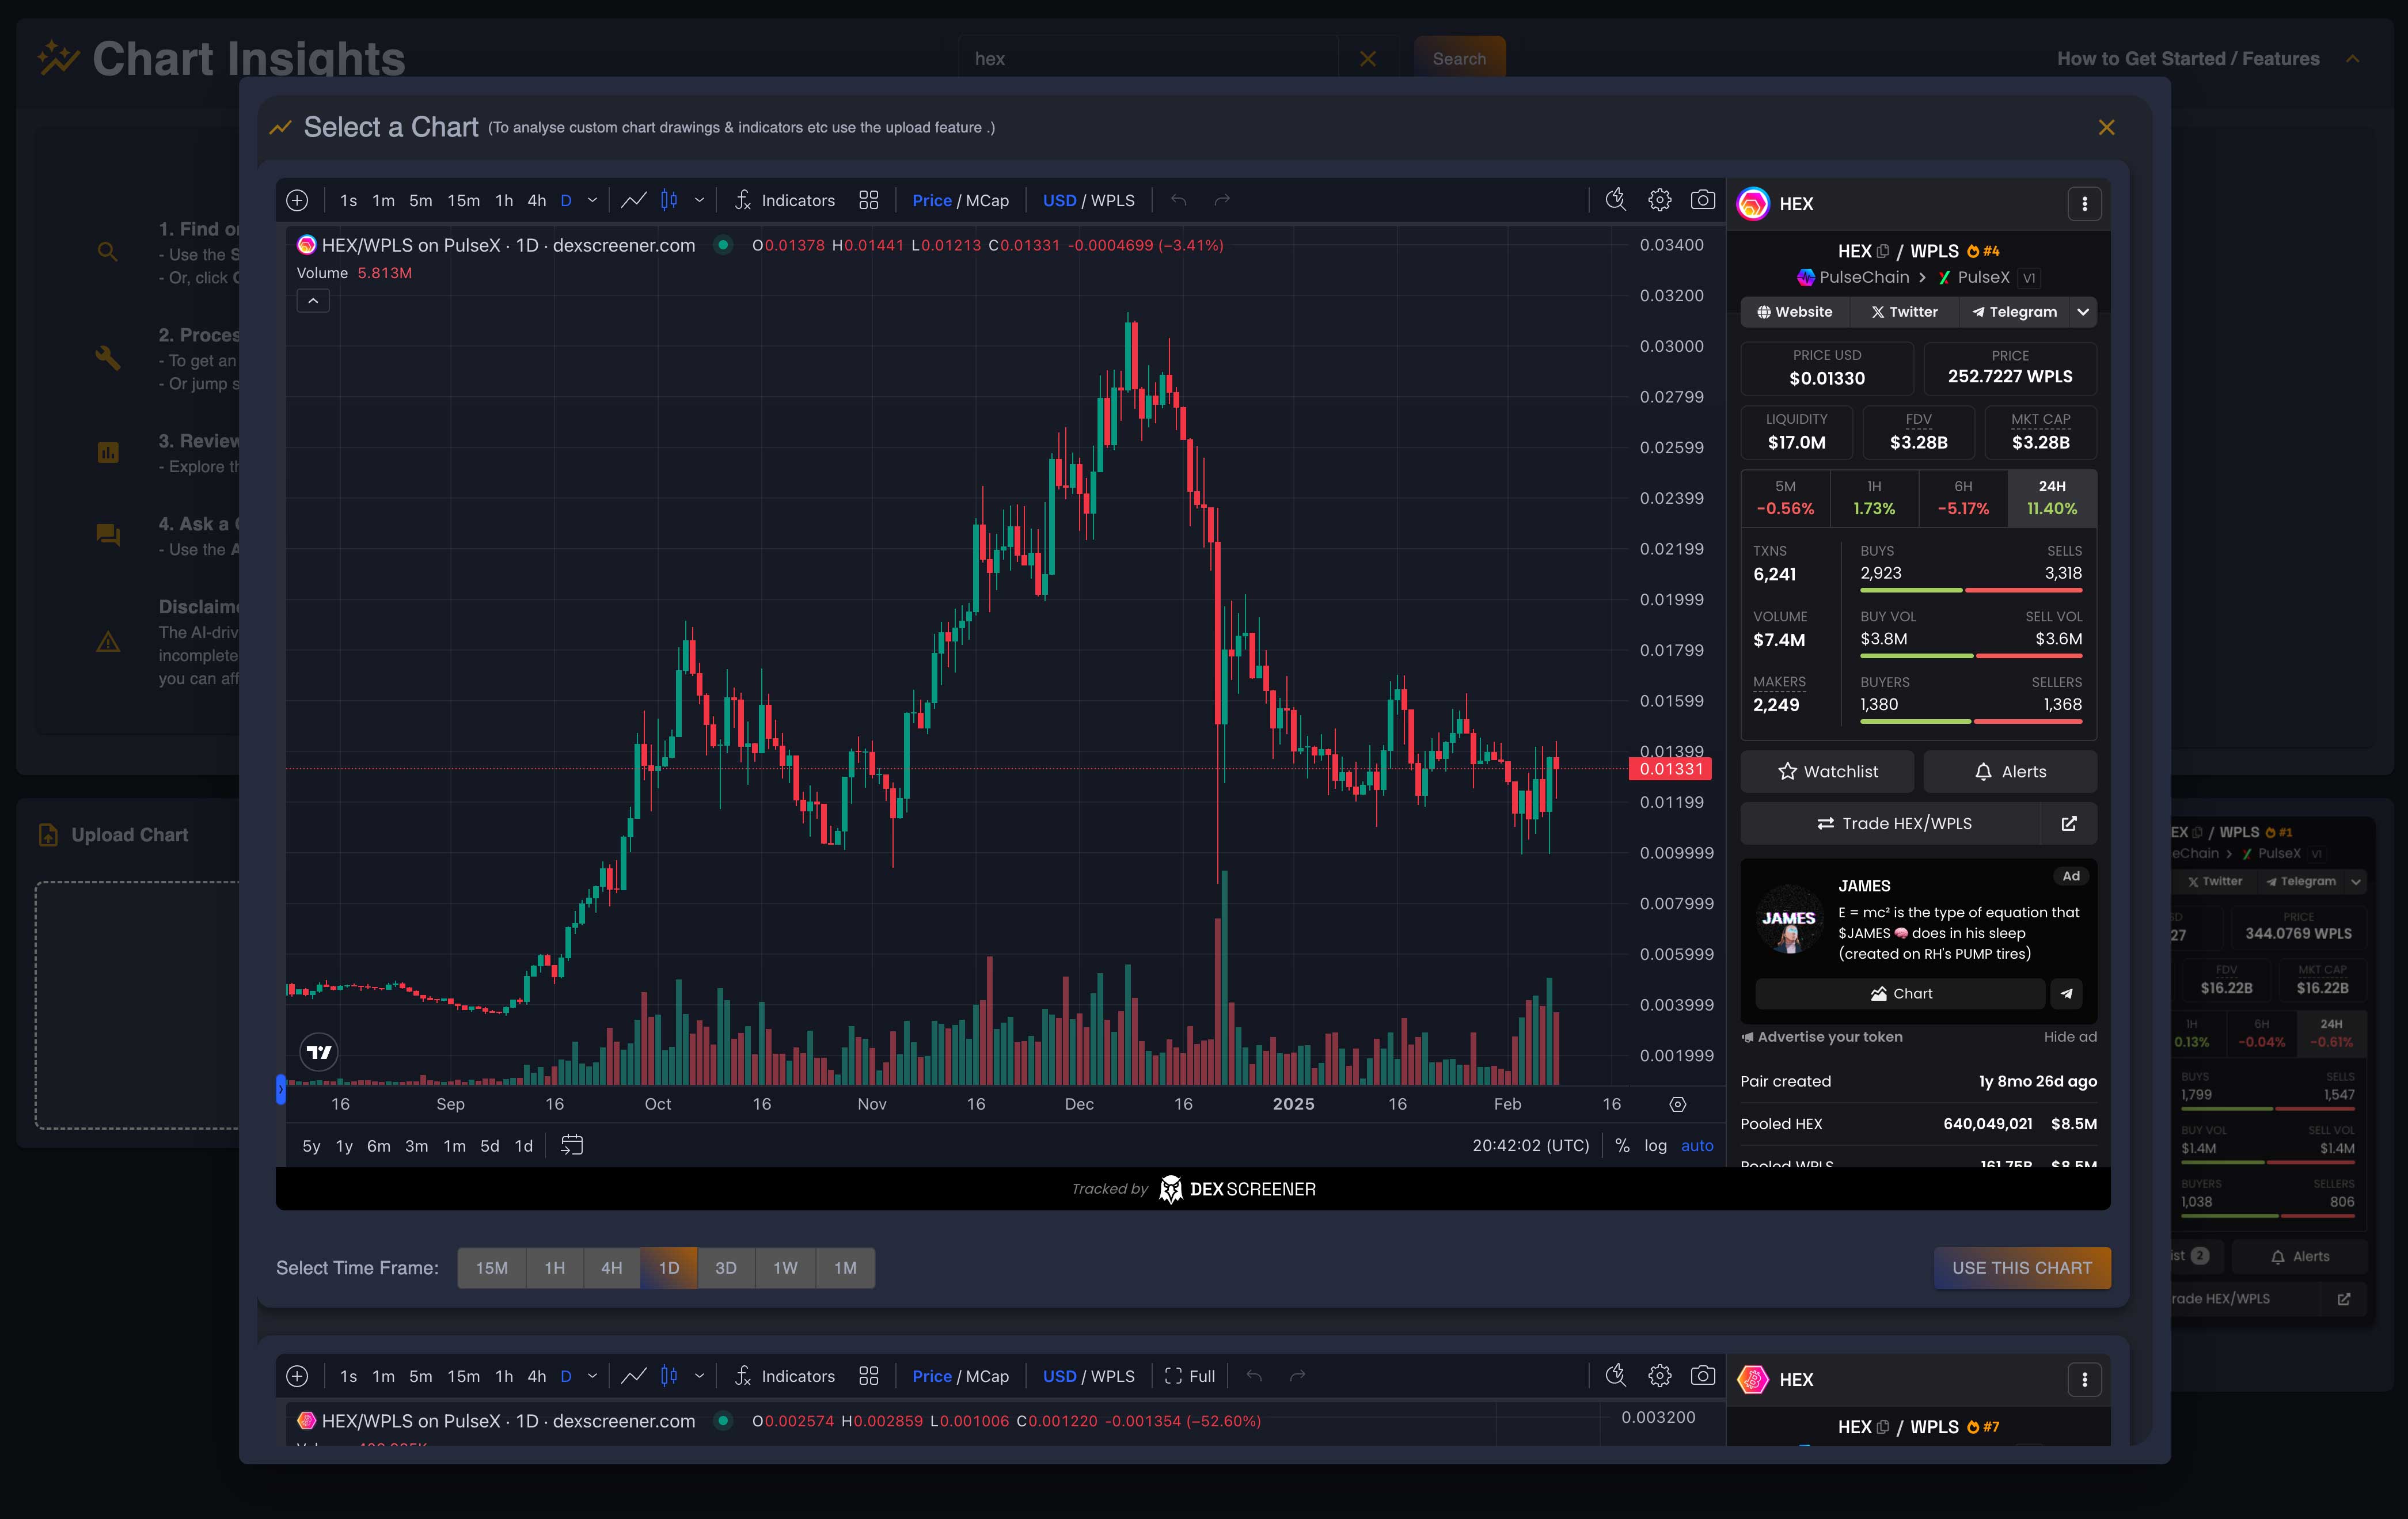Open the Indicators fx panel
The width and height of the screenshot is (2408, 1519).
pos(786,200)
